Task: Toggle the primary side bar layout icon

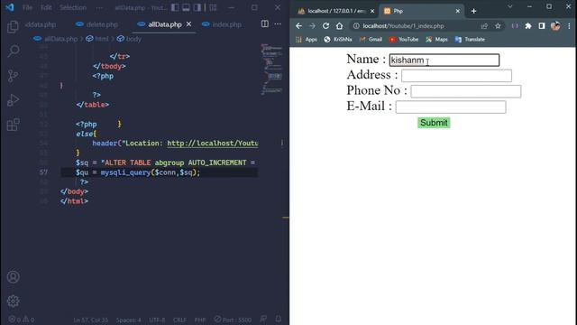Action: (x=175, y=7)
